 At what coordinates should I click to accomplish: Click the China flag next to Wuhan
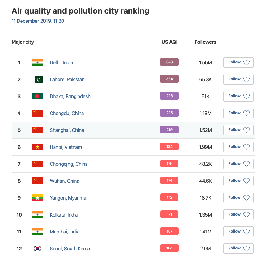[37, 181]
